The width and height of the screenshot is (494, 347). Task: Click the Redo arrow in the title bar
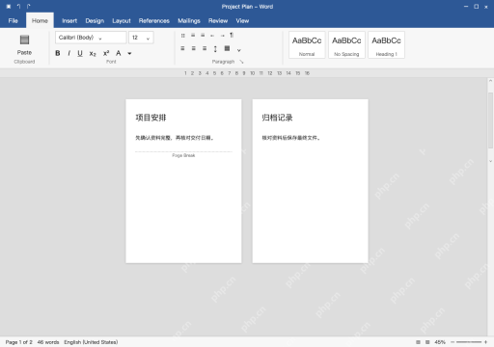point(29,6)
